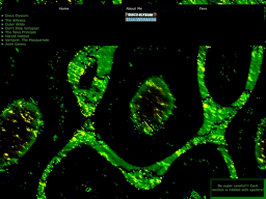This screenshot has width=266, height=199.
Task: Click 'The Witness' list text
Action: pos(15,21)
